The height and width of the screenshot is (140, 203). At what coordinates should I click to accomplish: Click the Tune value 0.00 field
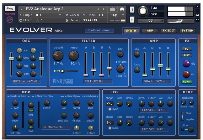tap(157, 14)
